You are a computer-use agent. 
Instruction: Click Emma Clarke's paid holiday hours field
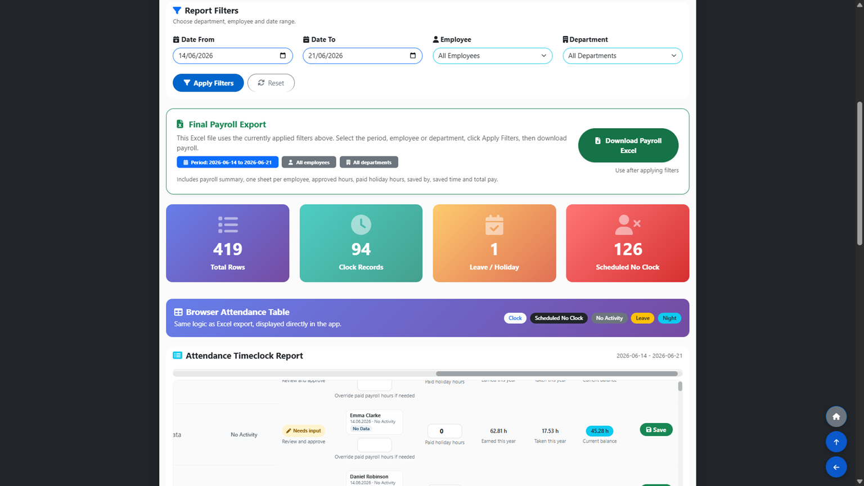point(444,431)
